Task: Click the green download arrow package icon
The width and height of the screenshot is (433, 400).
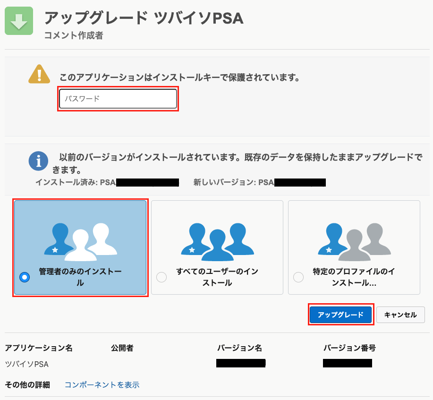Action: click(19, 21)
